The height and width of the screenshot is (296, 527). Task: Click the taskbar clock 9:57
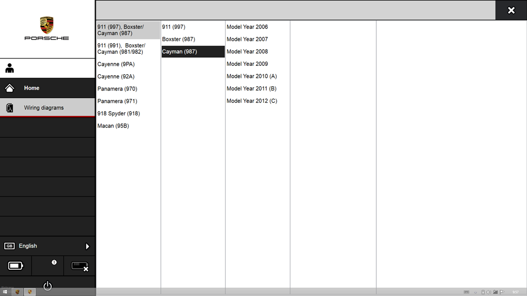click(515, 292)
